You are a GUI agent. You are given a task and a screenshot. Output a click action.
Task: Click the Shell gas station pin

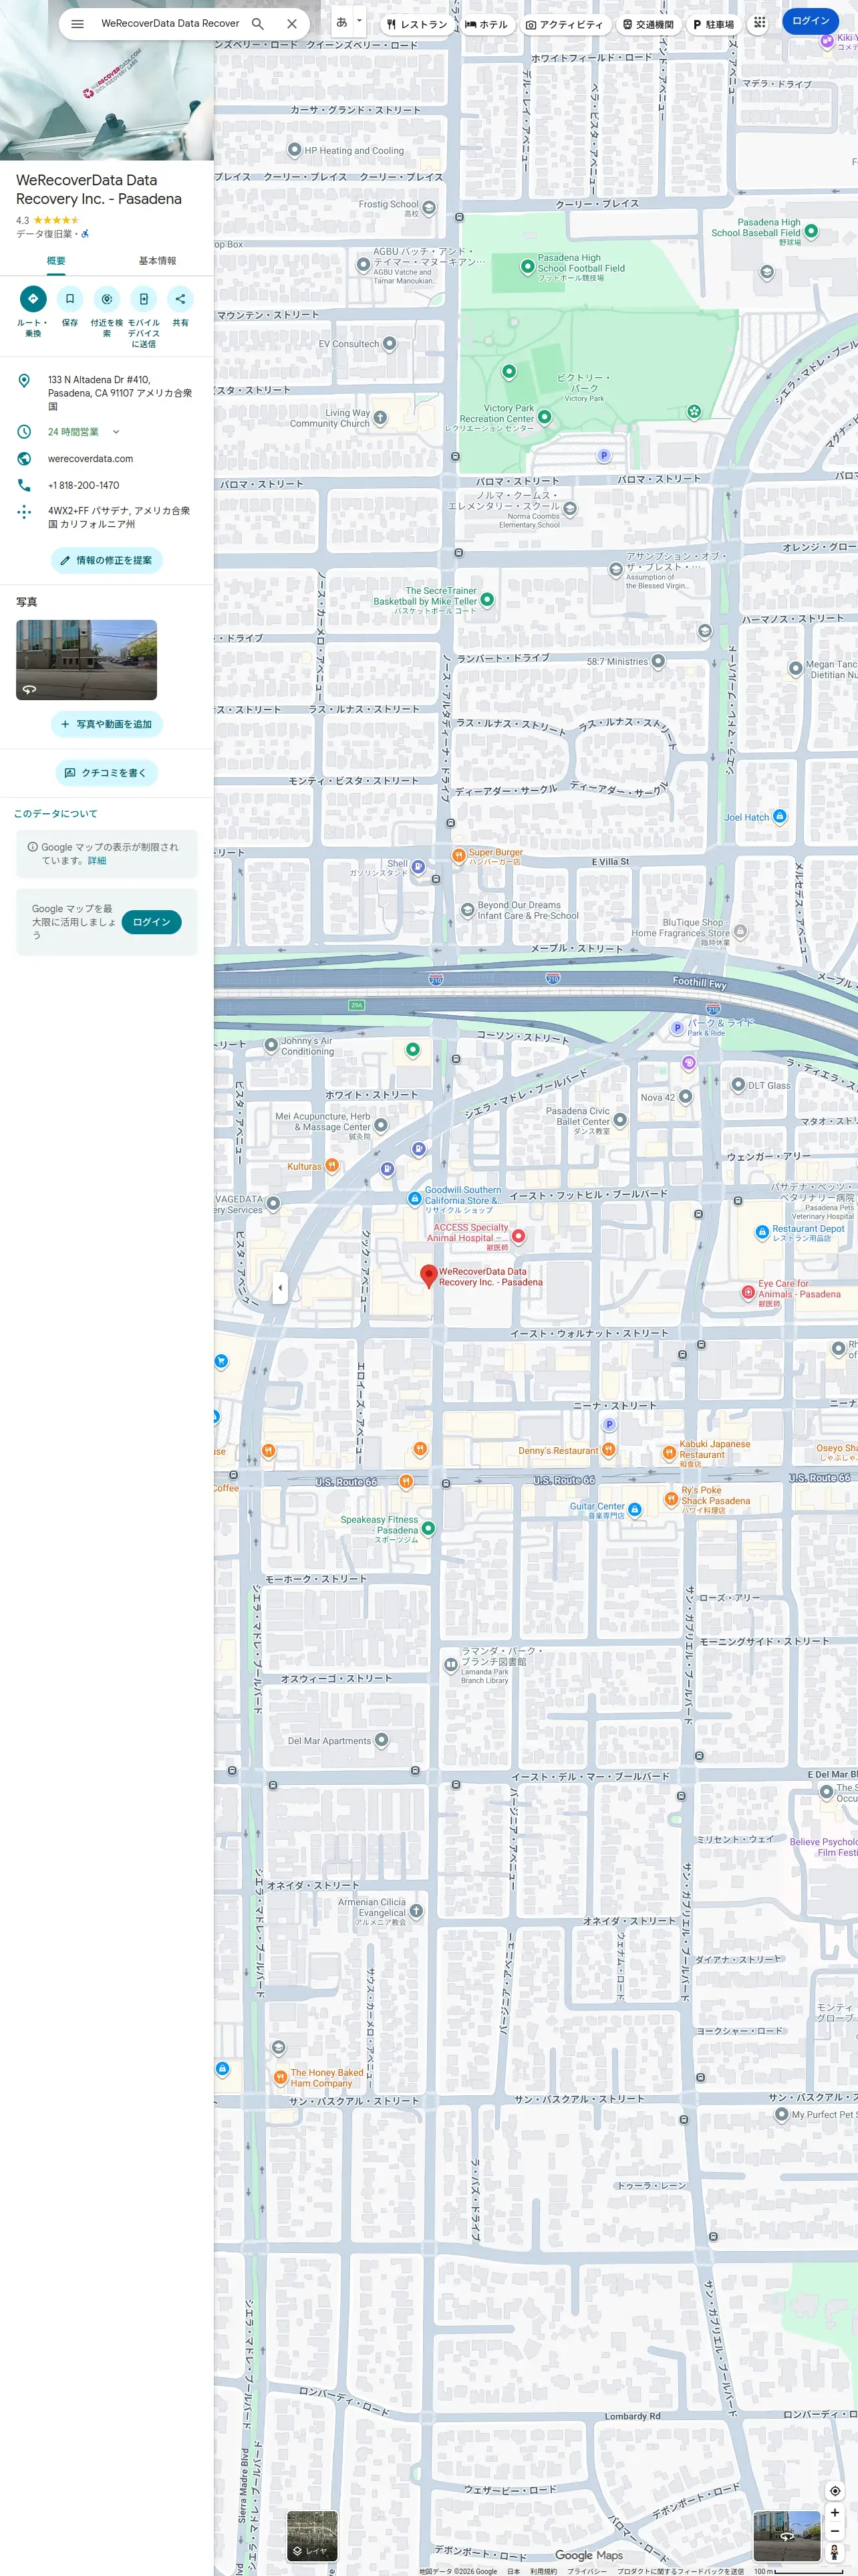click(x=418, y=867)
